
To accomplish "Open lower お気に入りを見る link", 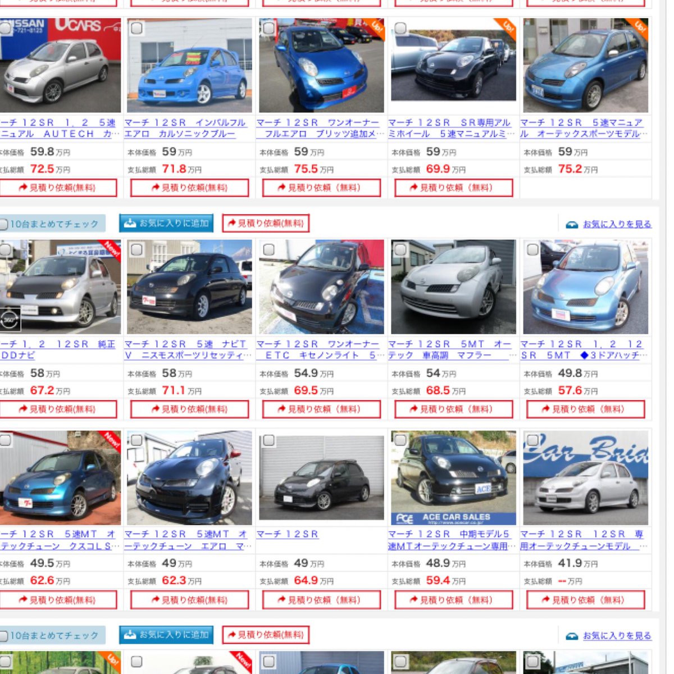I will (x=617, y=636).
